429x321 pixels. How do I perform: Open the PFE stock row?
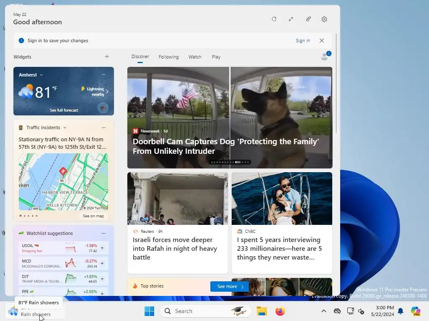coord(63,291)
